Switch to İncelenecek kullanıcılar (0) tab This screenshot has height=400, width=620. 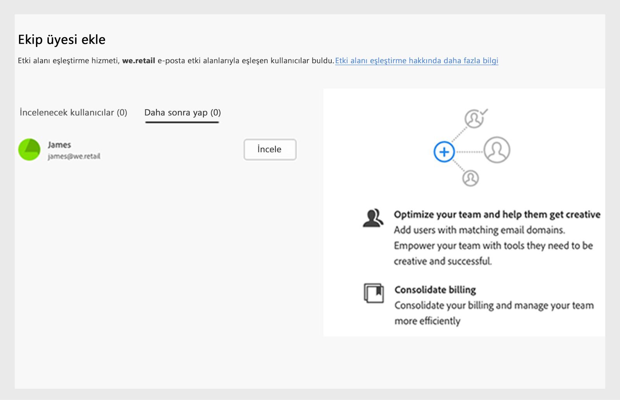(73, 113)
